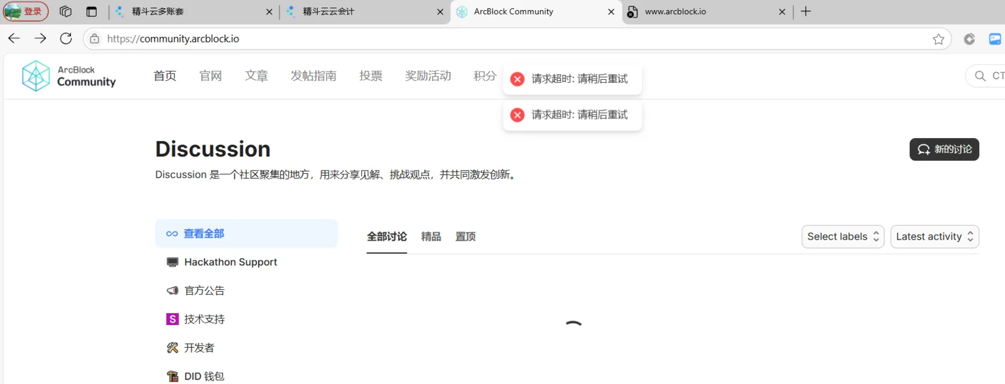
Task: Open the workspaces icon beside 登录
Action: click(x=65, y=11)
